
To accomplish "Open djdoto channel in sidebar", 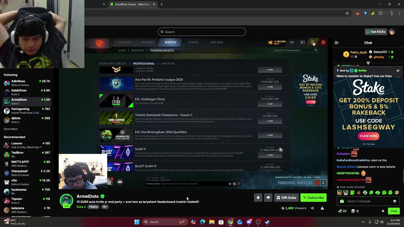I will (27, 120).
